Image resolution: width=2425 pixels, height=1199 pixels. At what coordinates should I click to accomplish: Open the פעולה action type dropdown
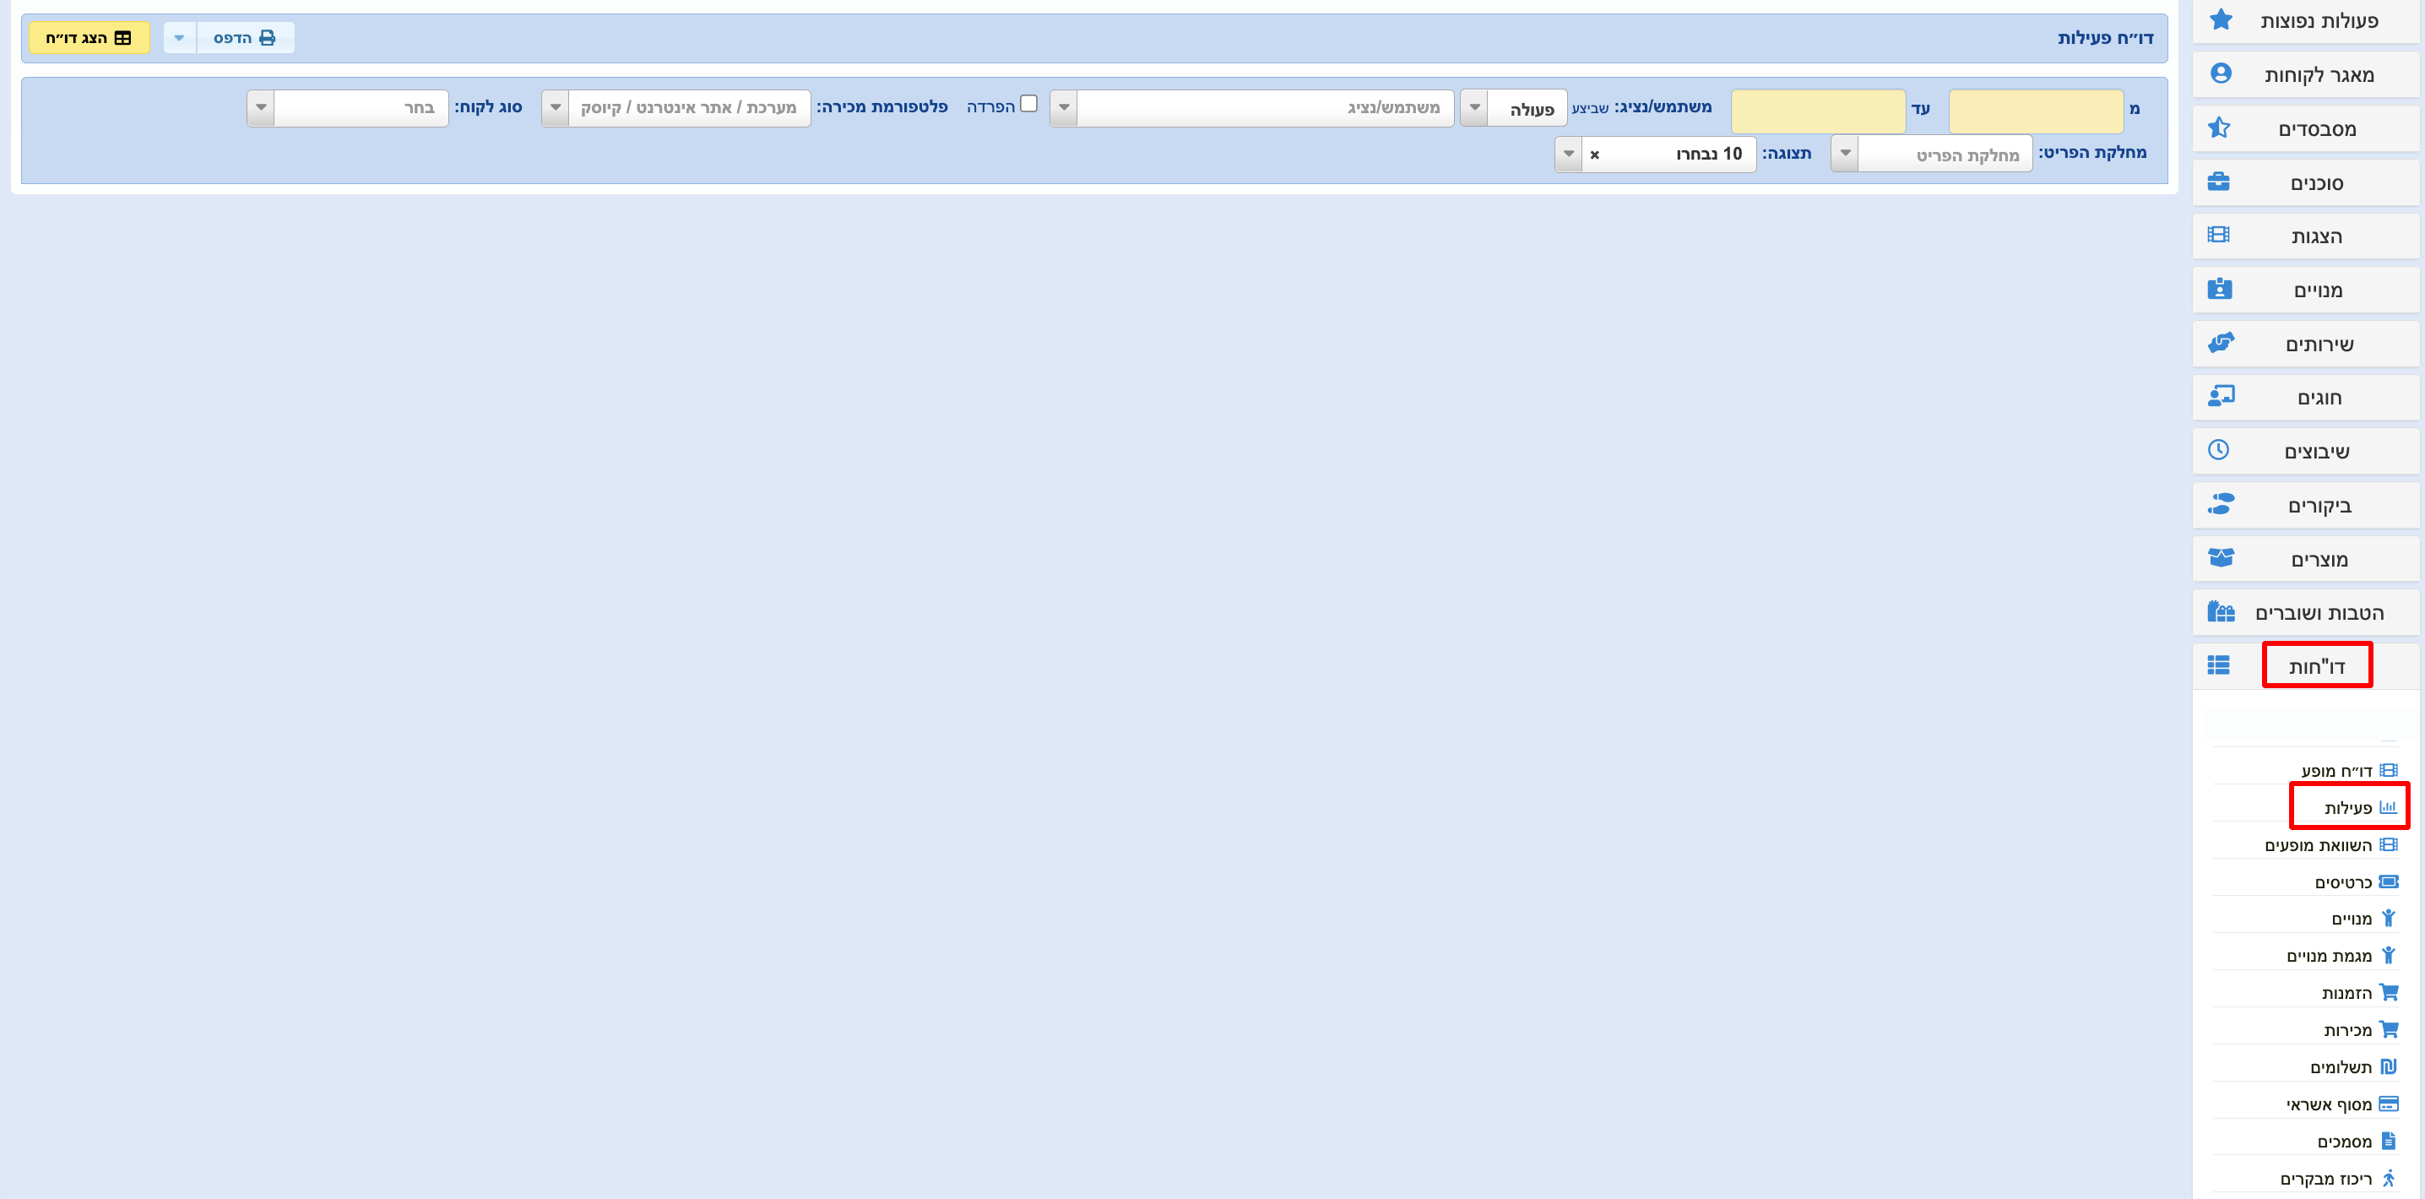[x=1514, y=108]
